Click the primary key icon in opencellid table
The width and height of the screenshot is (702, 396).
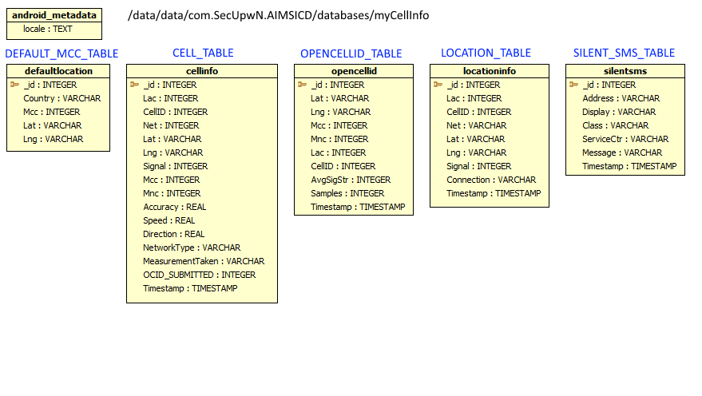tap(302, 85)
